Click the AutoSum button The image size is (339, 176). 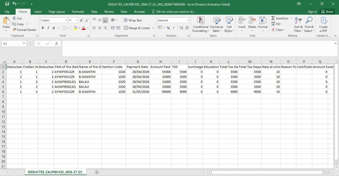coord(280,18)
